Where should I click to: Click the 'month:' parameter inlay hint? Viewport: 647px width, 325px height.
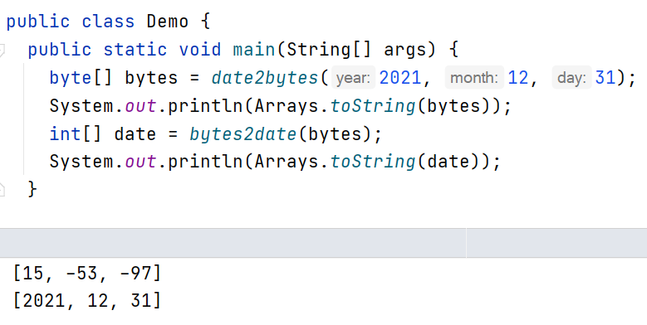coord(474,77)
